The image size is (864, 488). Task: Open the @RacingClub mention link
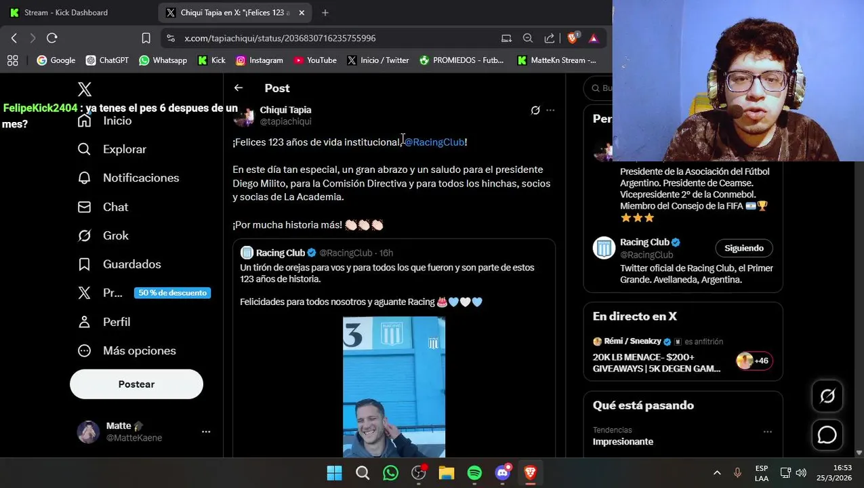coord(434,142)
